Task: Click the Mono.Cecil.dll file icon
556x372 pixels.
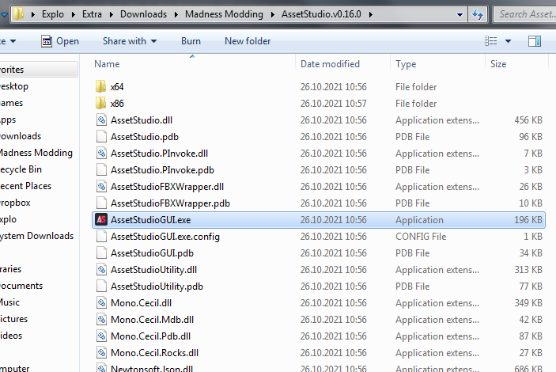Action: pyautogui.click(x=101, y=303)
